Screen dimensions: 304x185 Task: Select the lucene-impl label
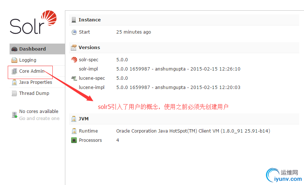[x=92, y=88]
